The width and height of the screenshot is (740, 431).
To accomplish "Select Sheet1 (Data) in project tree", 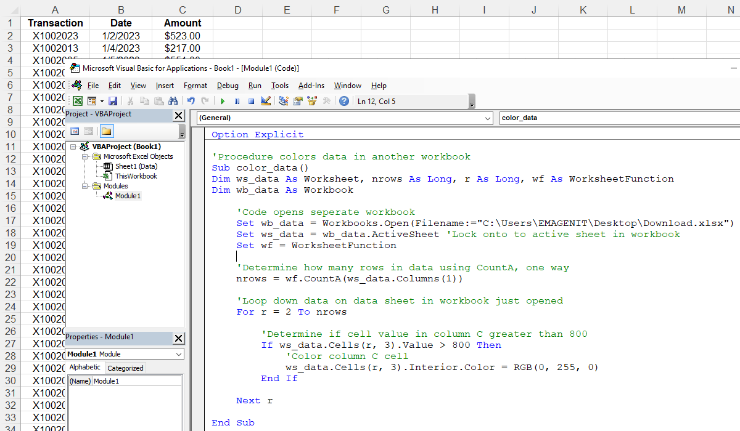I will (x=136, y=166).
